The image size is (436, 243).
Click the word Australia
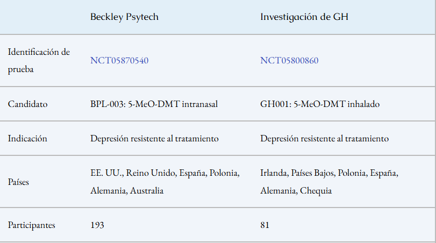pyautogui.click(x=147, y=190)
